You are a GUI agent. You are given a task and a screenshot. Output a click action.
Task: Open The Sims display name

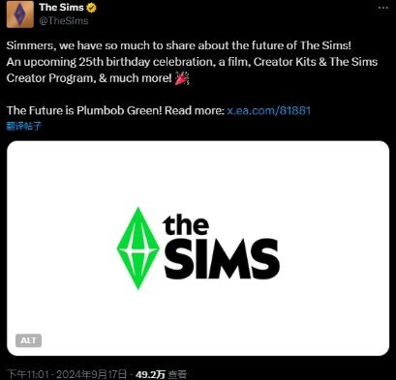(61, 8)
